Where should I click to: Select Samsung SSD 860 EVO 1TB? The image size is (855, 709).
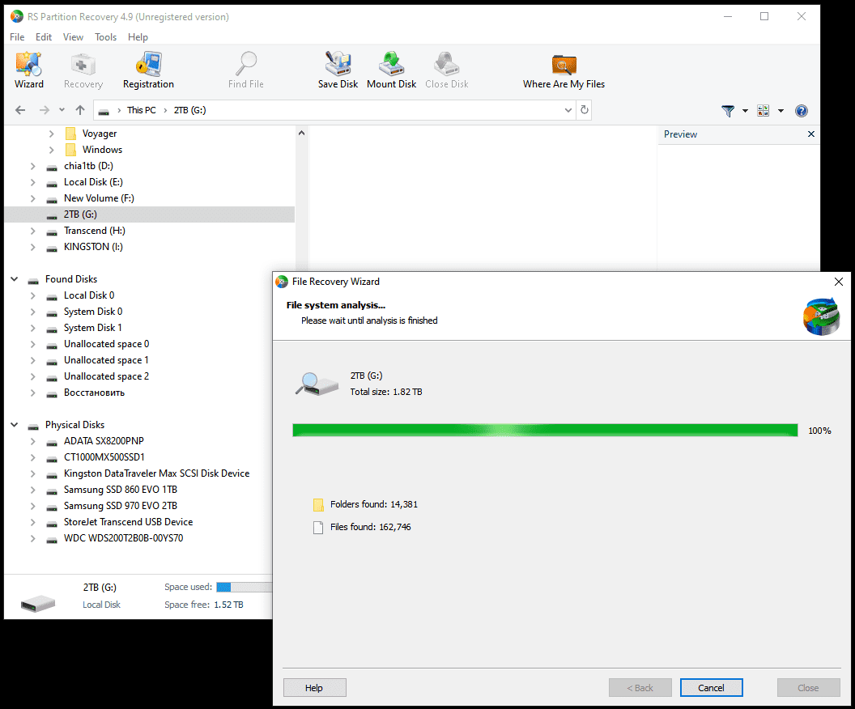point(121,490)
